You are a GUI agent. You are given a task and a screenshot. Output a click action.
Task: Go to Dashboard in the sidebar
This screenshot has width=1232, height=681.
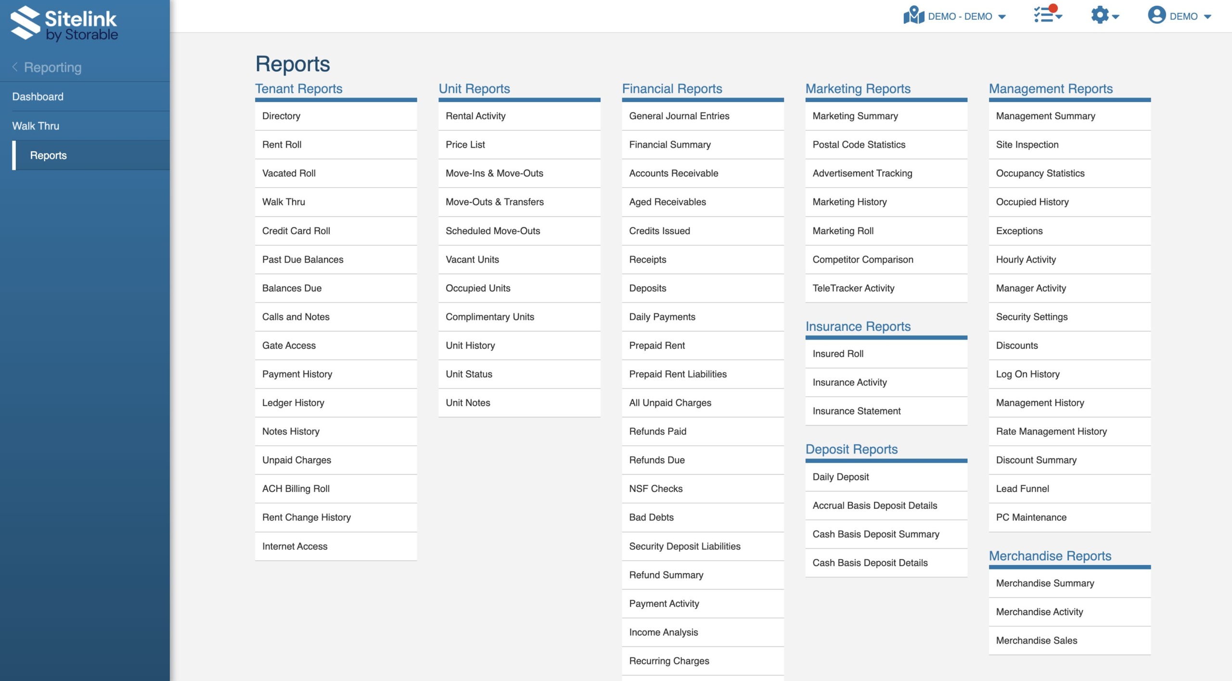(x=38, y=97)
